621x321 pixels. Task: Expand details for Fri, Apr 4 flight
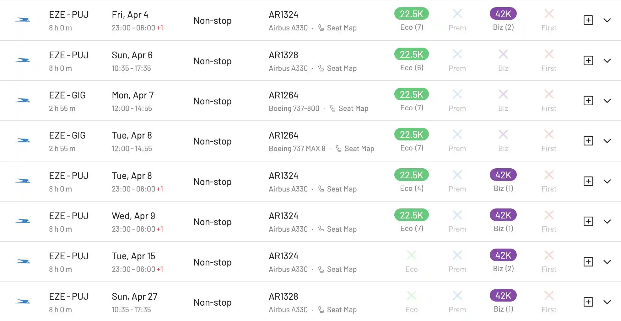[607, 20]
